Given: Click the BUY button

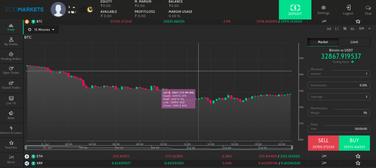Looking at the screenshot, I should (354, 143).
